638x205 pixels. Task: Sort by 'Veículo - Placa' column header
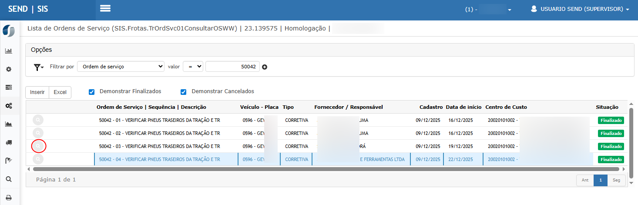(x=259, y=107)
